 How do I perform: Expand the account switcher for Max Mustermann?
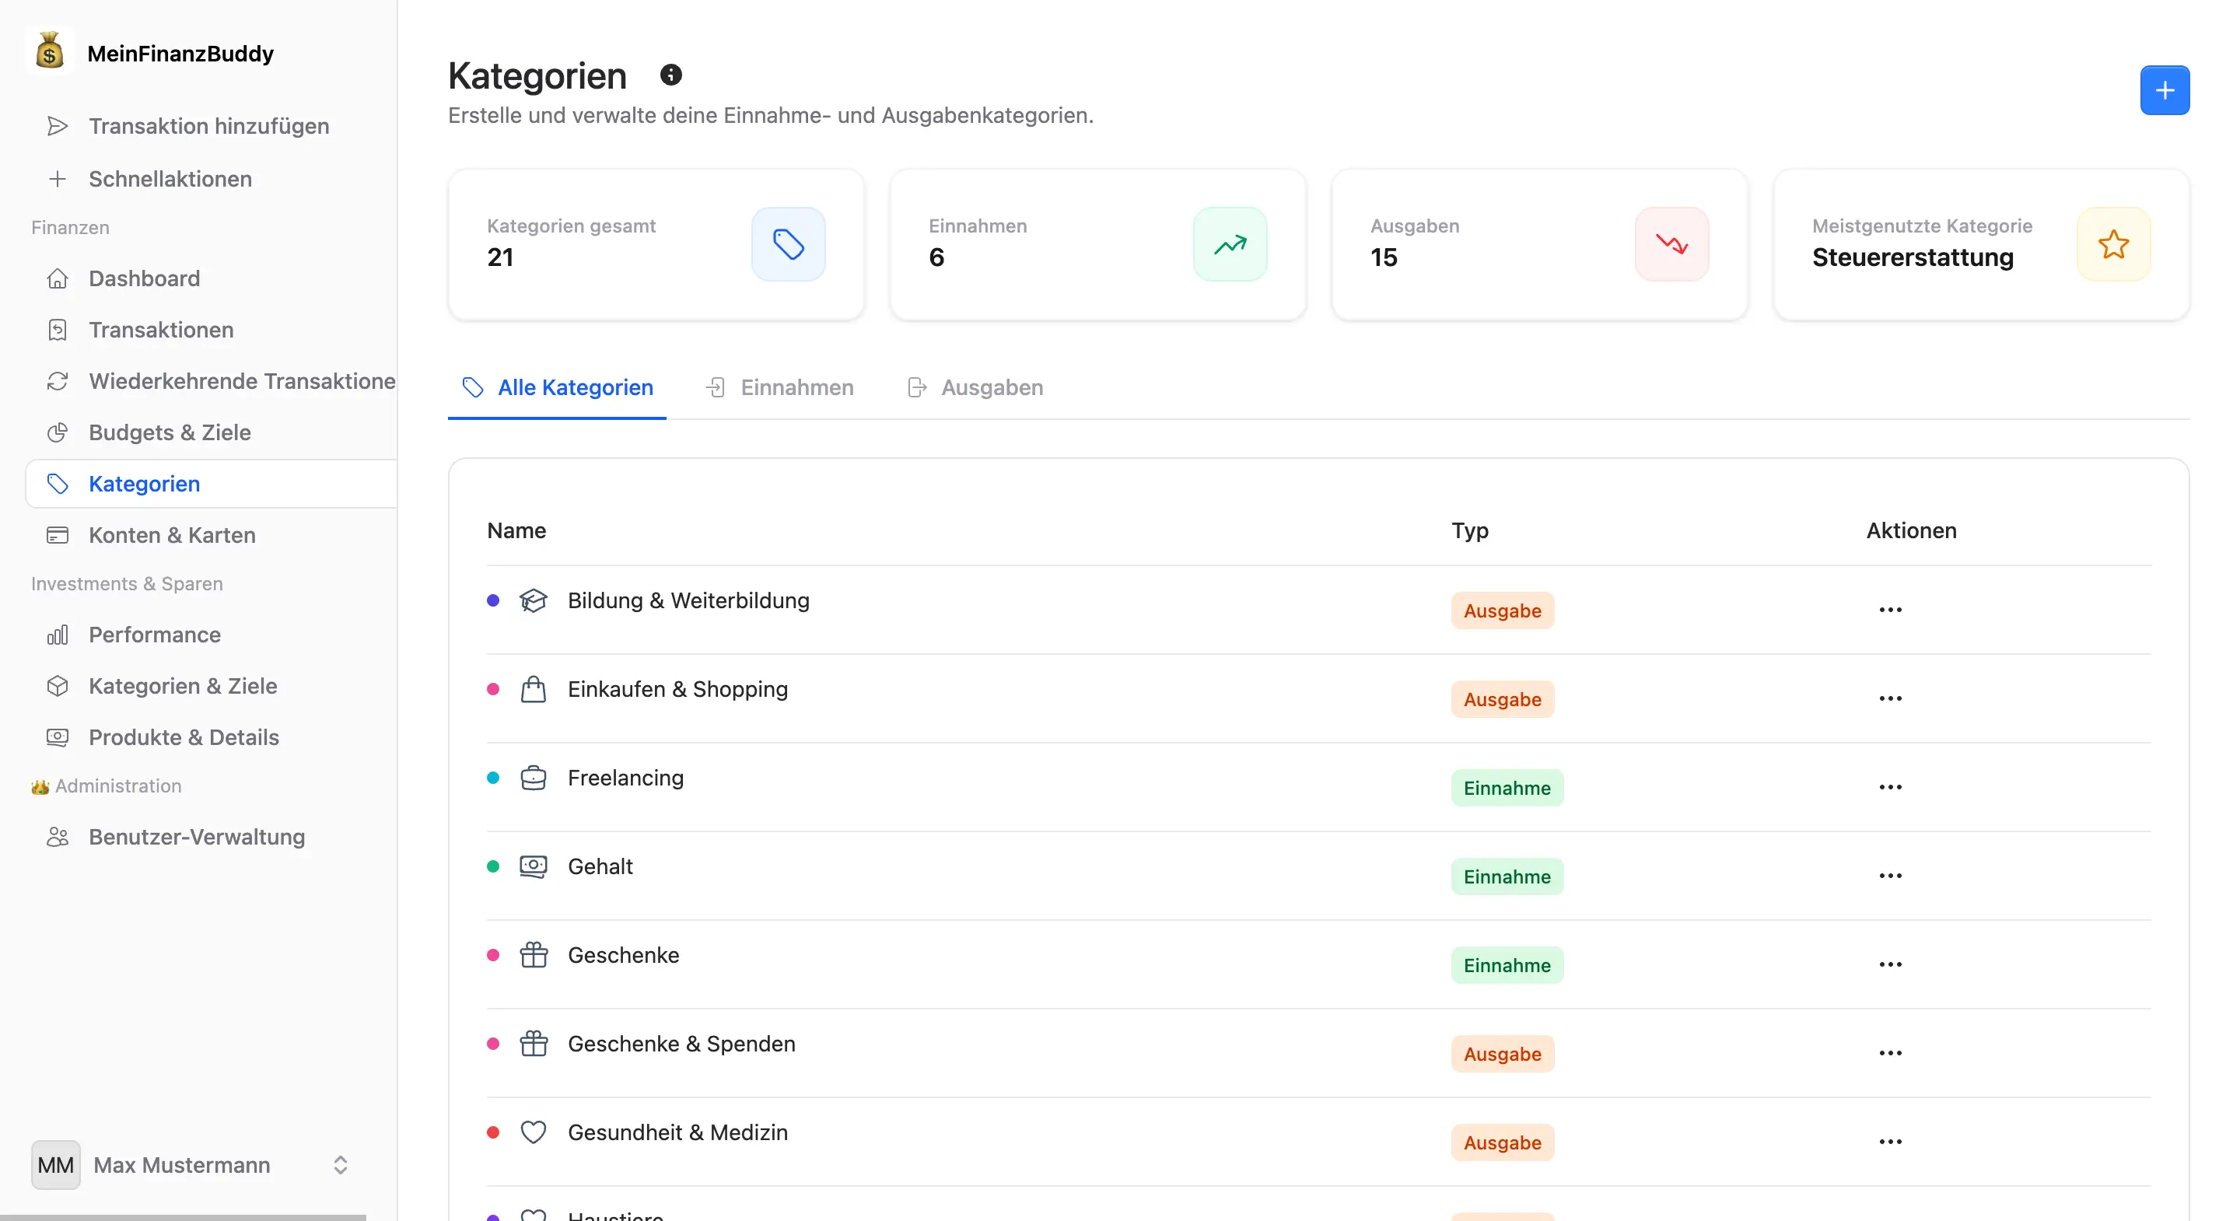340,1165
